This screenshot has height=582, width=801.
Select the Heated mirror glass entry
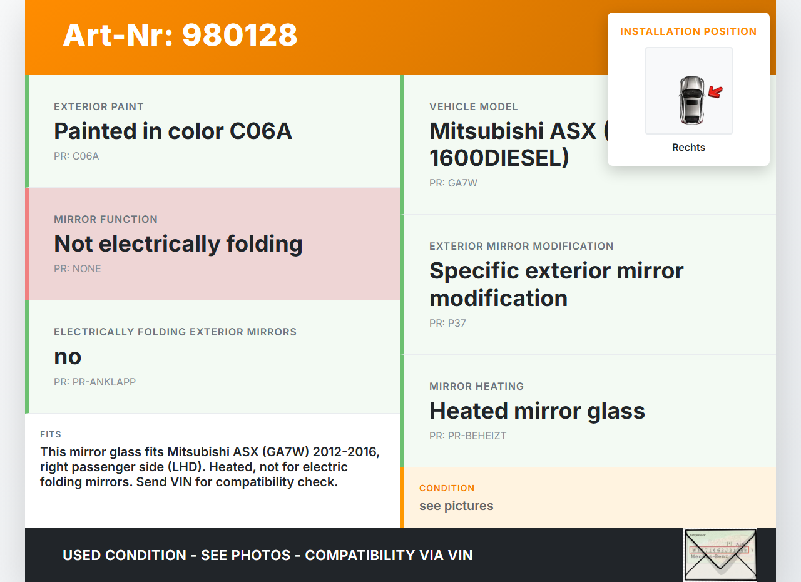pos(537,411)
